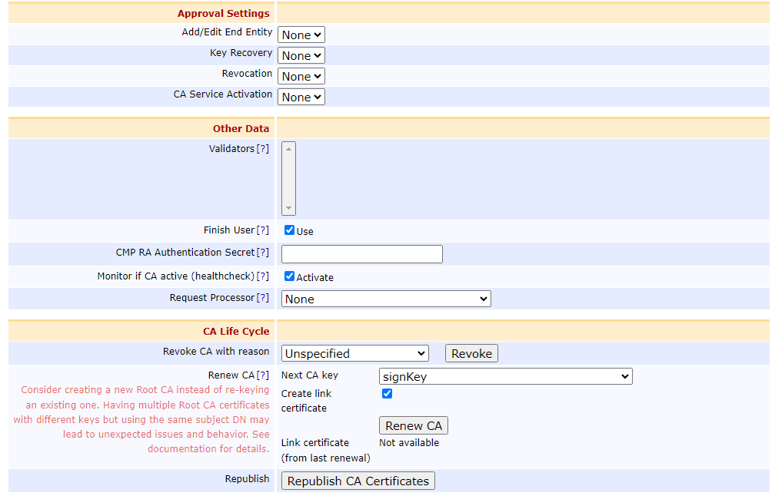Uncheck the Finish User 'Use' checkbox
The height and width of the screenshot is (496, 775).
290,230
